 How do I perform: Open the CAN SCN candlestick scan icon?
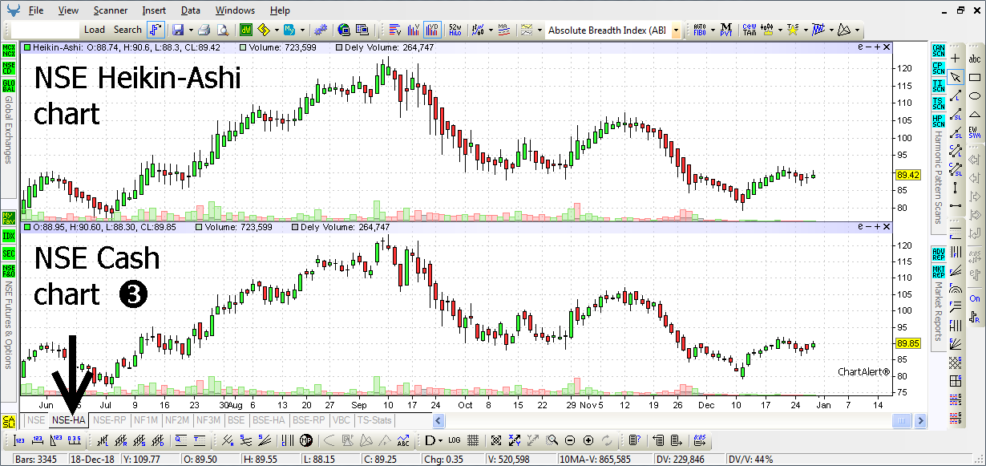(938, 50)
